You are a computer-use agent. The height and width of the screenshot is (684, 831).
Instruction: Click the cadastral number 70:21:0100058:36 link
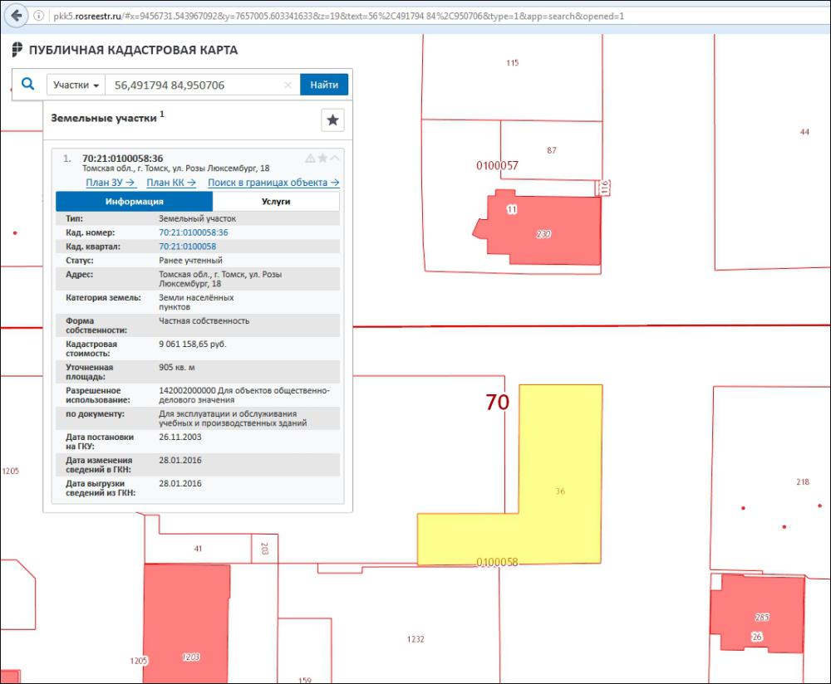(x=193, y=232)
